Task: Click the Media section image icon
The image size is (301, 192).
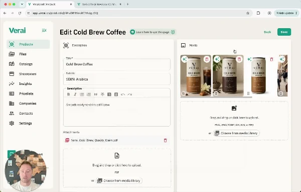Action: [x=183, y=45]
